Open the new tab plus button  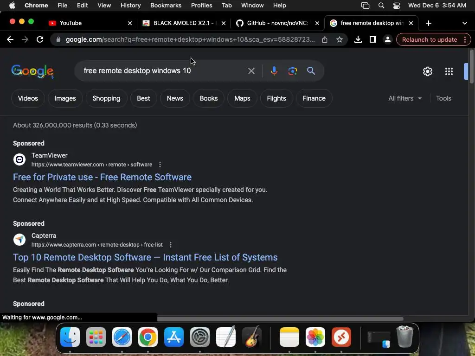pyautogui.click(x=428, y=23)
